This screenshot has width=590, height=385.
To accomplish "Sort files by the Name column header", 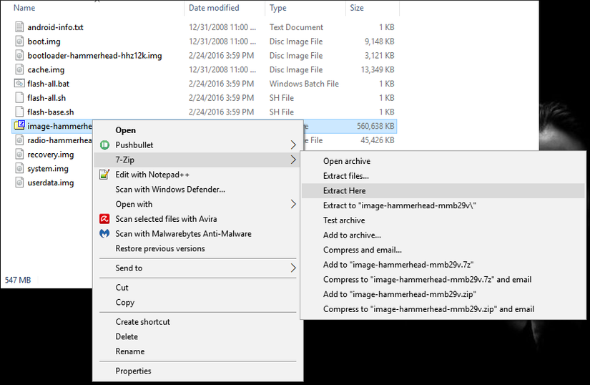I will coord(24,8).
